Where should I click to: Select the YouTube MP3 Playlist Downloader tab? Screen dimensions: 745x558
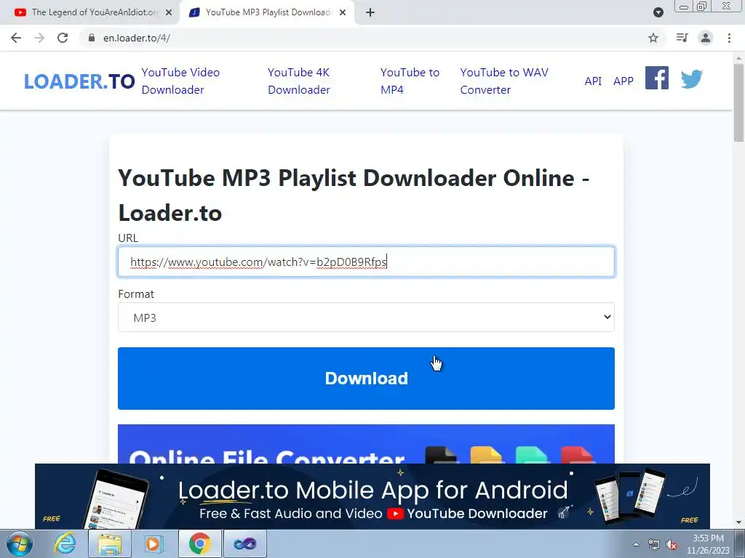[268, 13]
